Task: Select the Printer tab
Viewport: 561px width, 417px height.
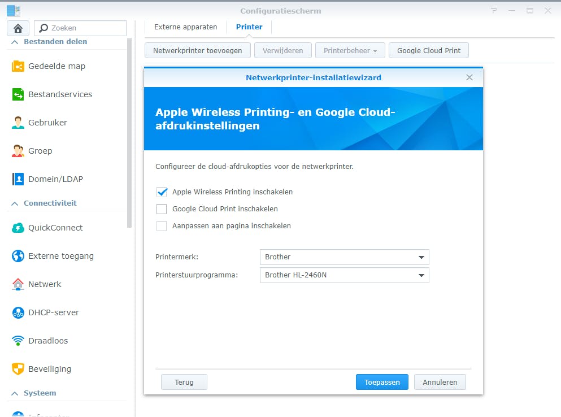Action: tap(249, 27)
